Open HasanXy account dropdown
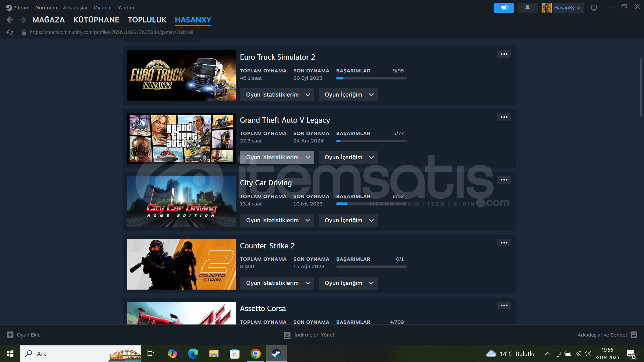Image resolution: width=644 pixels, height=362 pixels. pos(568,8)
